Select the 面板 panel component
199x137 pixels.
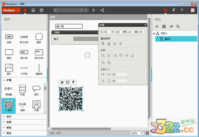[9, 54]
